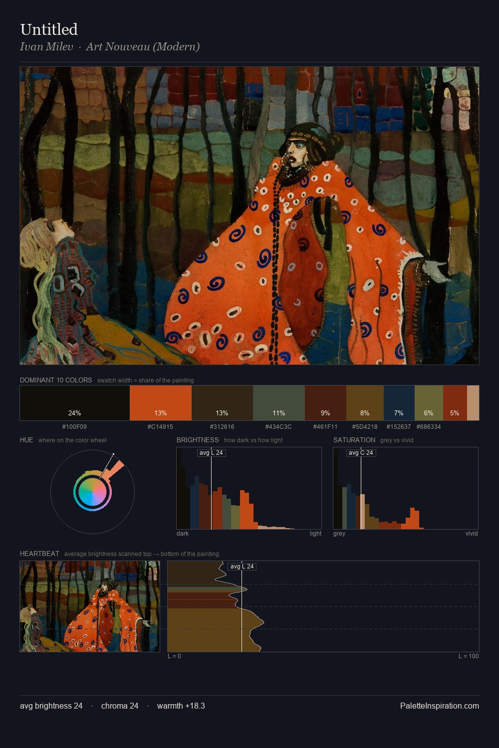The width and height of the screenshot is (499, 748).
Task: Click the "chroma 24" footer stat
Action: [120, 706]
